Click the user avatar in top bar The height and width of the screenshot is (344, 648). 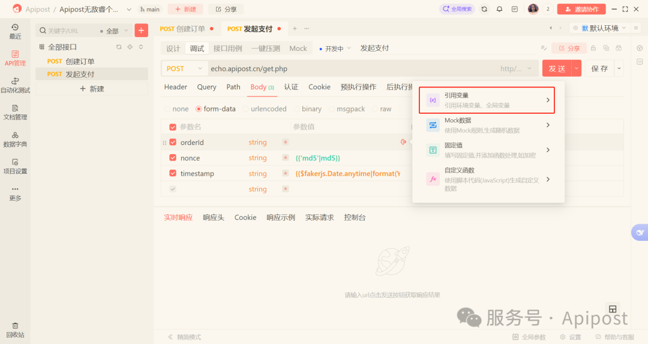[x=533, y=8]
